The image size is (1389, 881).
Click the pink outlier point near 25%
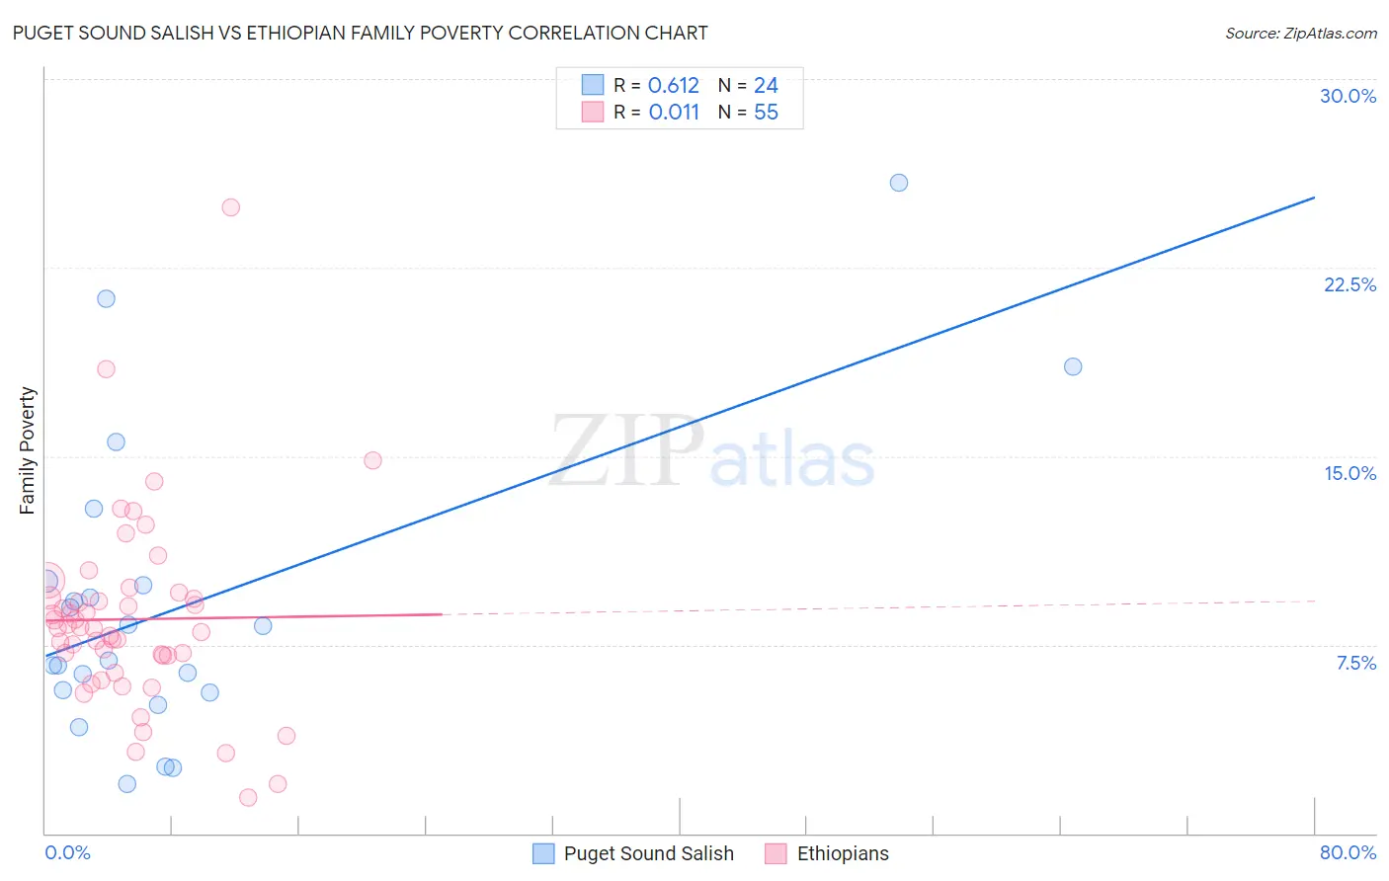pyautogui.click(x=231, y=207)
